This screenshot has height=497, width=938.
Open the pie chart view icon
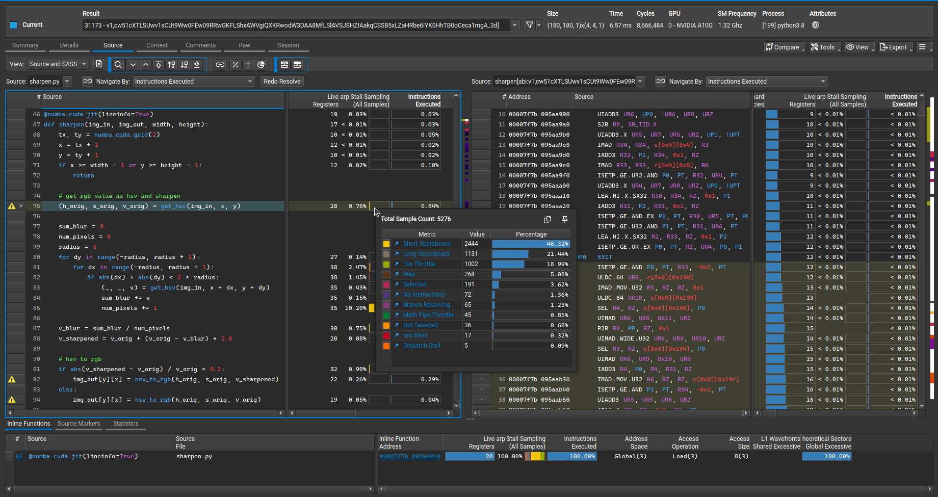[261, 65]
